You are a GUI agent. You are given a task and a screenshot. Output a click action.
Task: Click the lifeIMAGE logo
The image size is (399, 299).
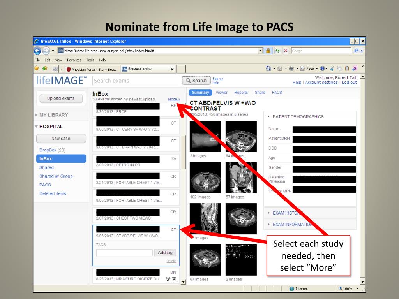(62, 80)
